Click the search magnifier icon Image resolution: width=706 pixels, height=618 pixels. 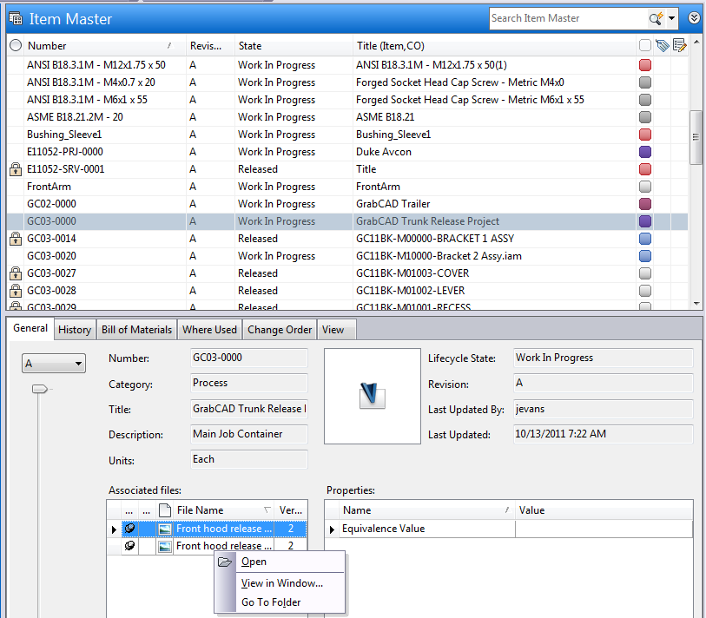[656, 18]
